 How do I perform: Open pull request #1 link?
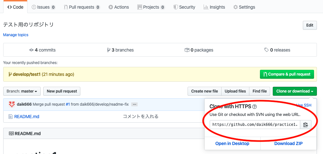(x=68, y=104)
